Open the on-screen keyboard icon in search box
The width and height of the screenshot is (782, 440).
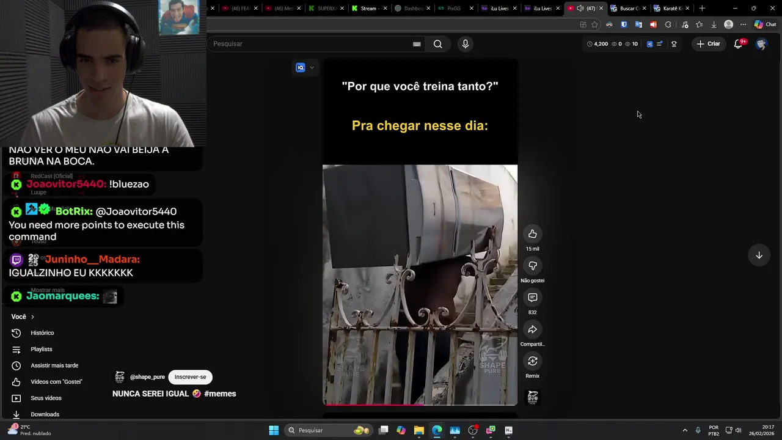coord(417,44)
